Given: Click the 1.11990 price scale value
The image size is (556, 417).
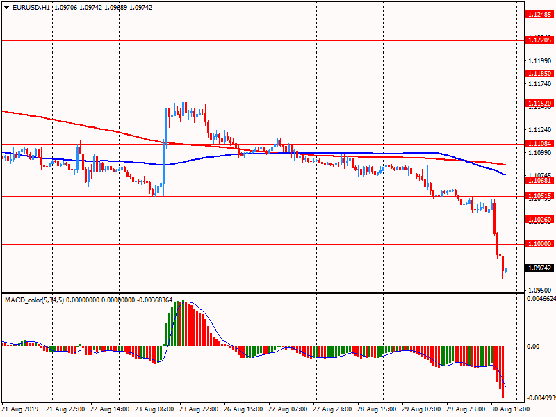Looking at the screenshot, I should click(540, 61).
